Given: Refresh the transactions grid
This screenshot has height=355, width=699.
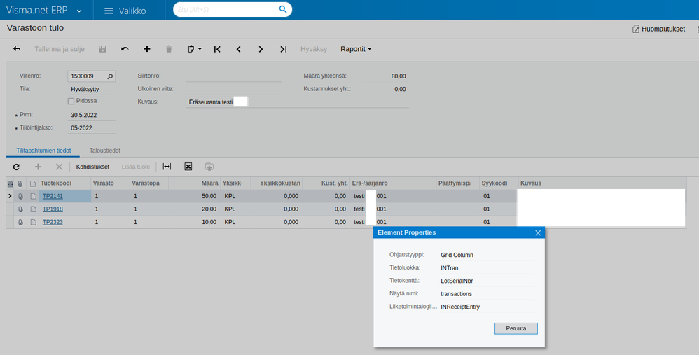Looking at the screenshot, I should coord(17,167).
